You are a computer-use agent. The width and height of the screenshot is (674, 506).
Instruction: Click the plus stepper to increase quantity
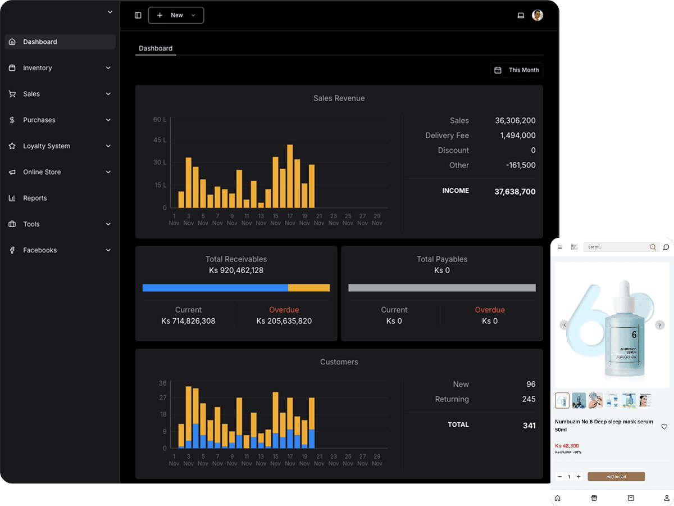(x=578, y=476)
